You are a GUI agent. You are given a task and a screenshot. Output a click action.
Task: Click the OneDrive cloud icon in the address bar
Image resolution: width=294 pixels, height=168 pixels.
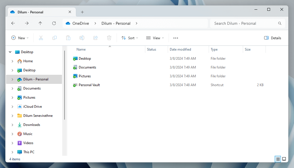pyautogui.click(x=67, y=23)
